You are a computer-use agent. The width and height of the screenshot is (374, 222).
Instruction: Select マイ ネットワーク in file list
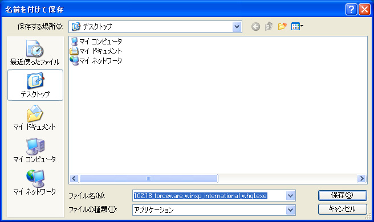coord(96,60)
